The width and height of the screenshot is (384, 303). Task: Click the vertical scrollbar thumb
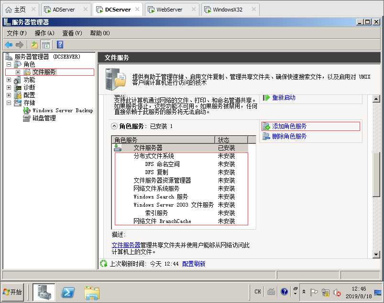pyautogui.click(x=376, y=175)
